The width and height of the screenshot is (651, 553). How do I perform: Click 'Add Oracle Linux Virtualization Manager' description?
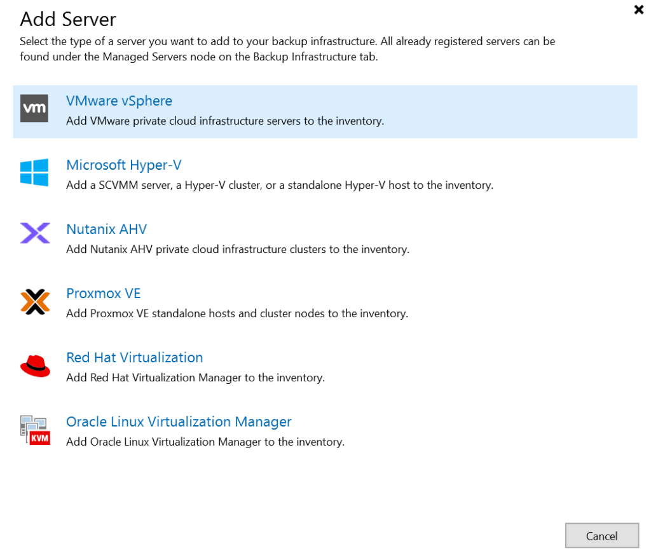point(205,442)
